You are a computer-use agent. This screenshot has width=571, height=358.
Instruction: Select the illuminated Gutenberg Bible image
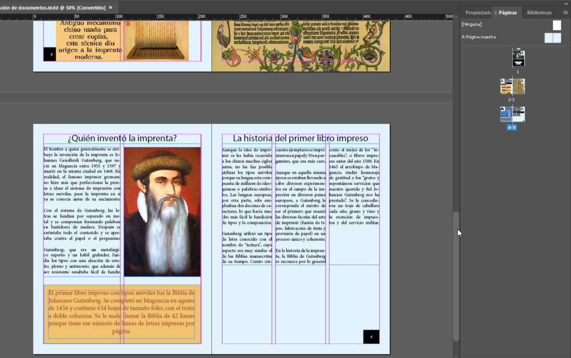point(301,46)
